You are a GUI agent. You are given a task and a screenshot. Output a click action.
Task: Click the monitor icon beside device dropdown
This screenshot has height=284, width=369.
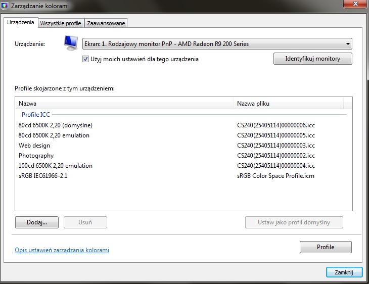tap(71, 44)
